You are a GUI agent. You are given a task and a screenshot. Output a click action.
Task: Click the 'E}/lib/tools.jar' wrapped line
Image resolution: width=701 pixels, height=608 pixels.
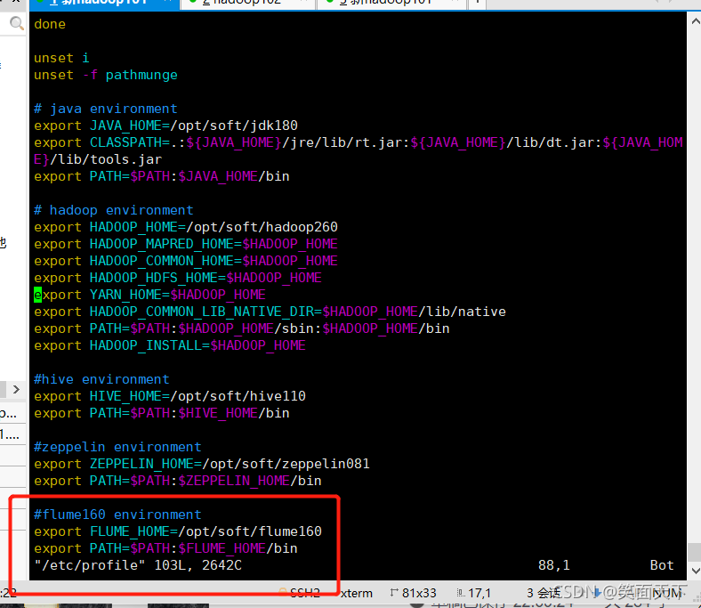[x=98, y=159]
